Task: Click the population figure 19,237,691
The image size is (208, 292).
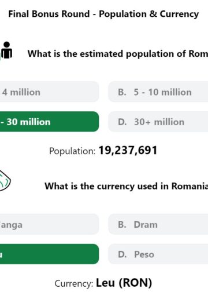Action: [128, 151]
